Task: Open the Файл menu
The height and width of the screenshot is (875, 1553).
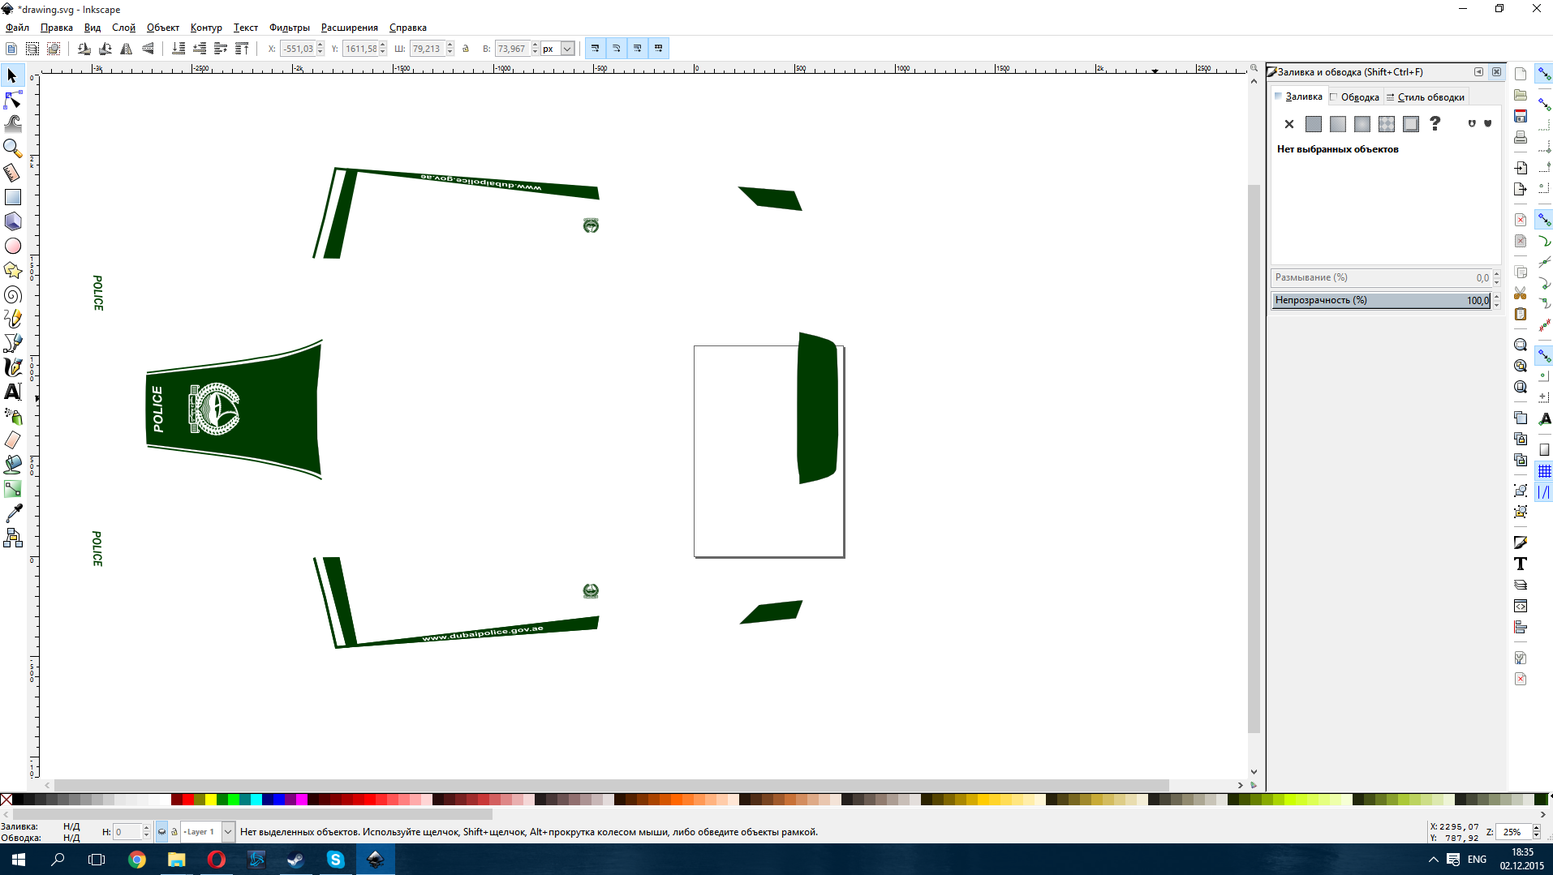Action: coord(17,28)
